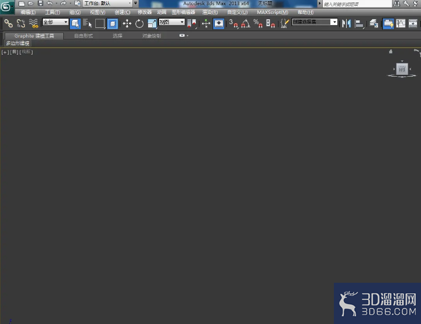The width and height of the screenshot is (421, 324).
Task: Save the scene with the floppy icon
Action: 40,3
